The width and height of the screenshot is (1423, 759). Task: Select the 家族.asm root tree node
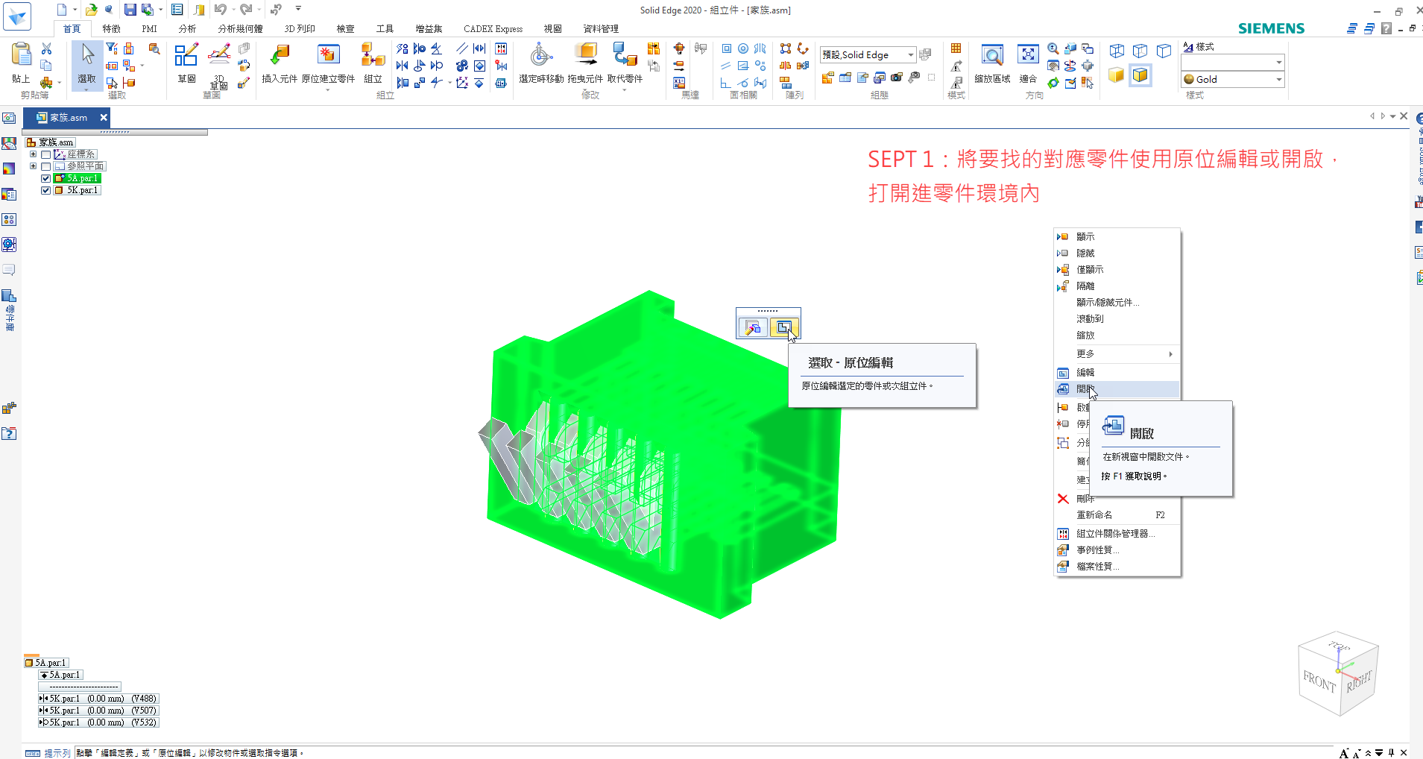tap(50, 142)
